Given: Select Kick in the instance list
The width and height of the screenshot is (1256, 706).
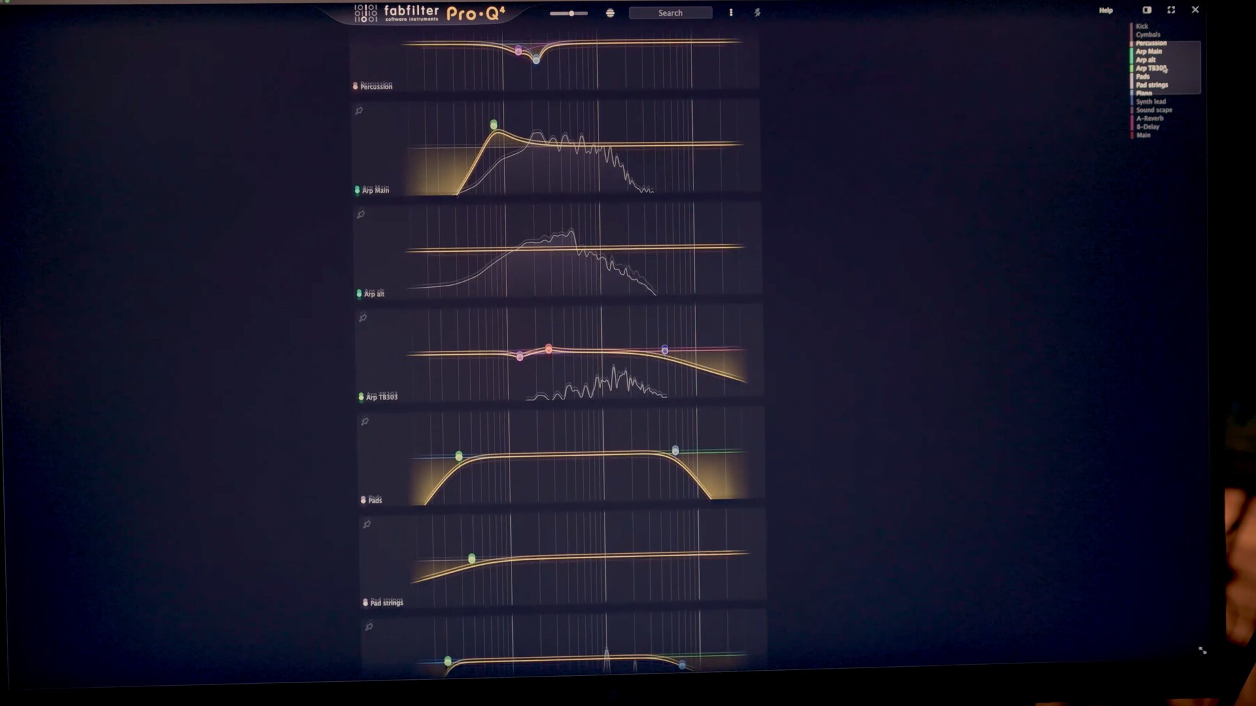Looking at the screenshot, I should [x=1142, y=26].
